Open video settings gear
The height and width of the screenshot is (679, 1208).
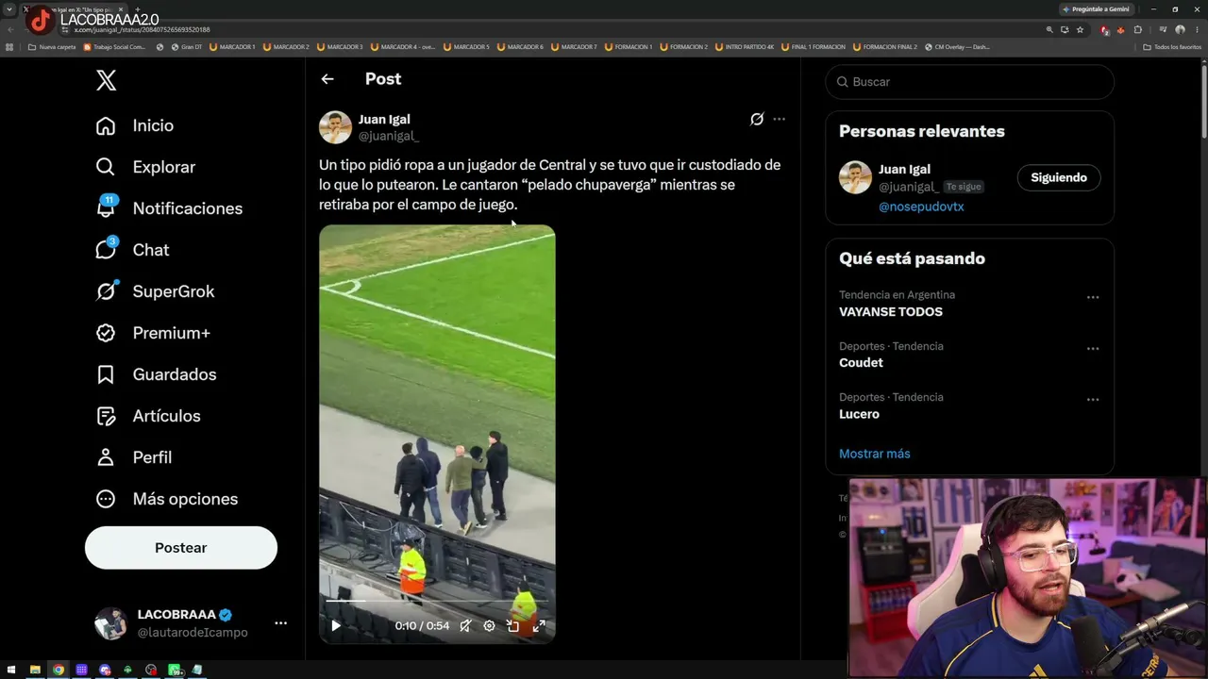tap(489, 625)
